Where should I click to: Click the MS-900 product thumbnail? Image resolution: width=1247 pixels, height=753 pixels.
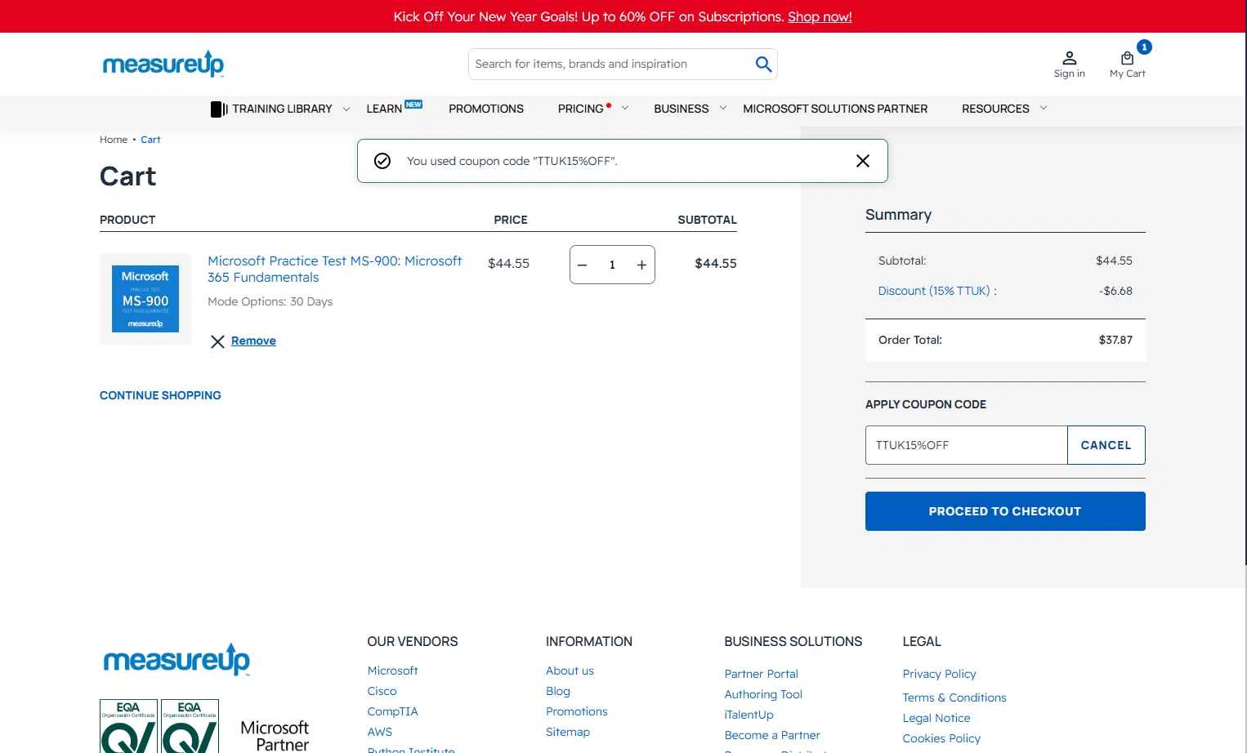click(x=145, y=298)
